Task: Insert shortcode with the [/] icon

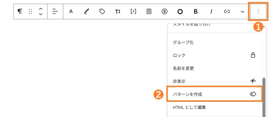Action: point(133,11)
